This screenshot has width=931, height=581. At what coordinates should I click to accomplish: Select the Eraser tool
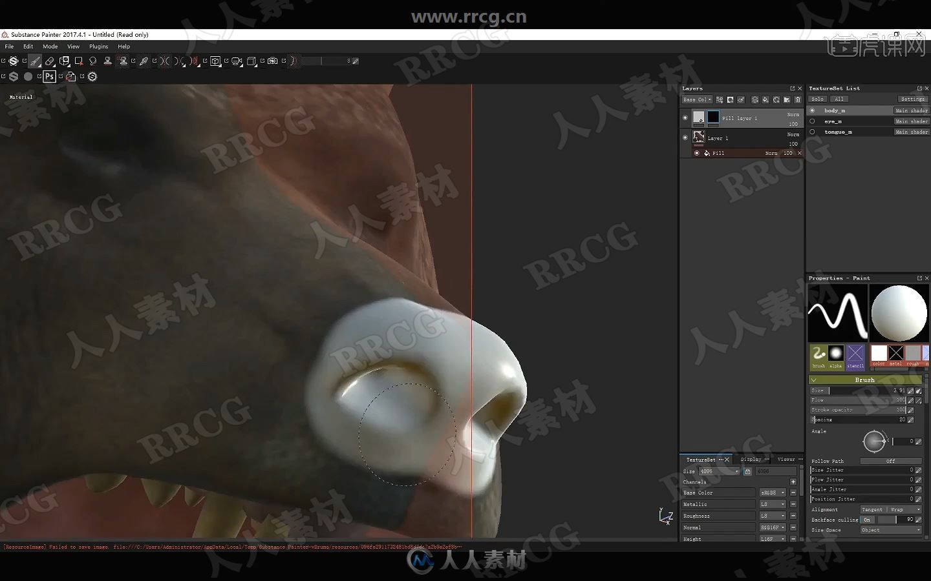pyautogui.click(x=50, y=61)
